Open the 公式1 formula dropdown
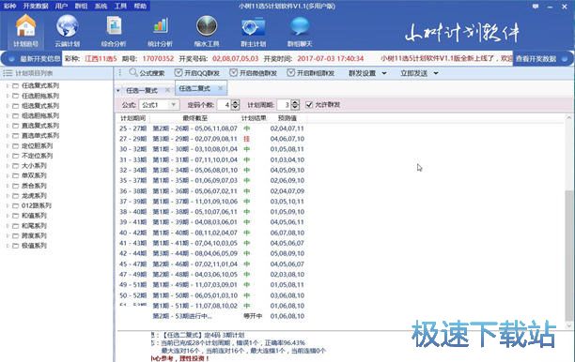Image resolution: width=575 pixels, height=362 pixels. click(173, 105)
